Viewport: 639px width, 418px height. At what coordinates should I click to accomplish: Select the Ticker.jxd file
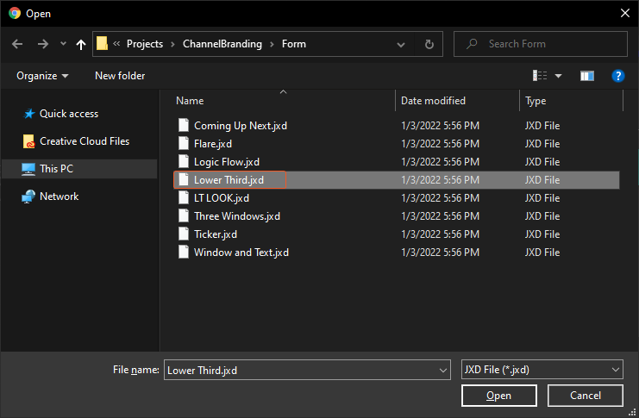click(215, 234)
